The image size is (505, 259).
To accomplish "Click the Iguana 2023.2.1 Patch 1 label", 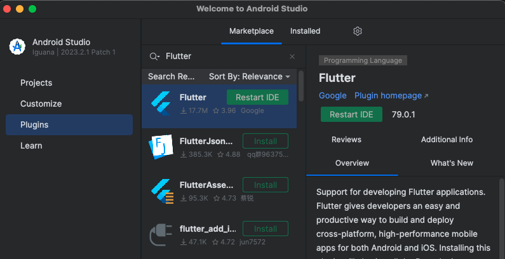I will 74,52.
